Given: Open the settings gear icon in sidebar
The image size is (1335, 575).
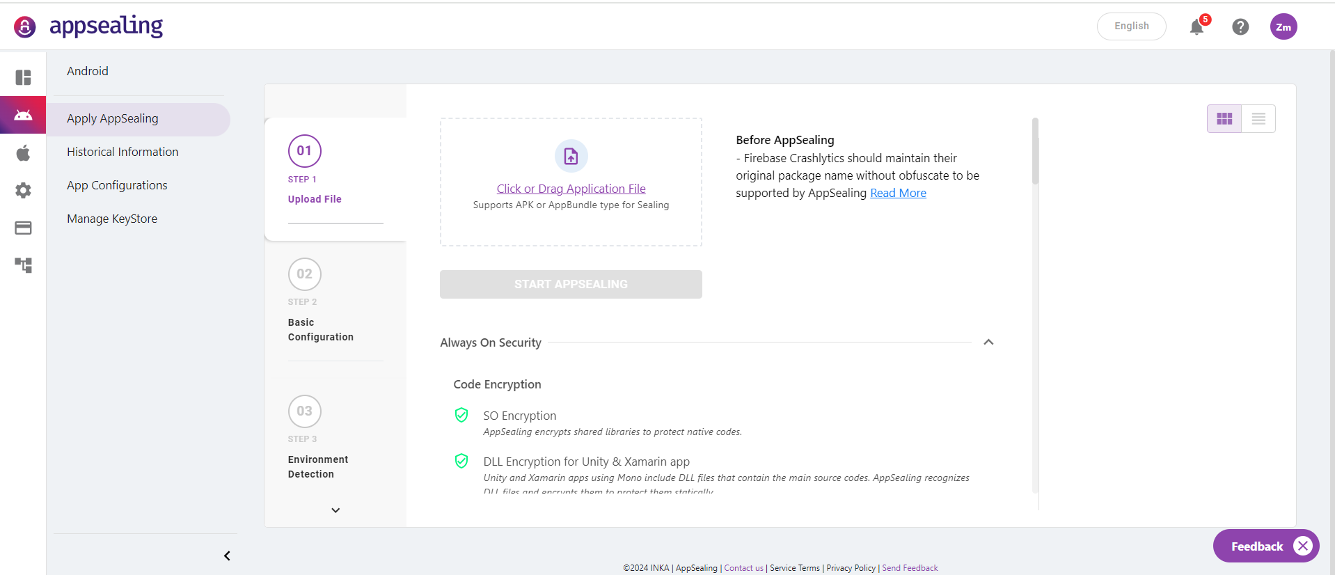Looking at the screenshot, I should point(23,190).
